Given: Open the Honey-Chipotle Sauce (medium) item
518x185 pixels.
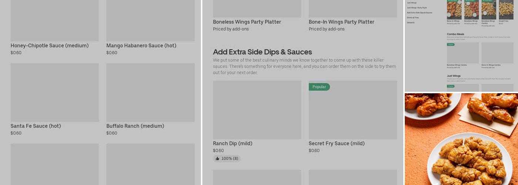Looking at the screenshot, I should pos(50,46).
